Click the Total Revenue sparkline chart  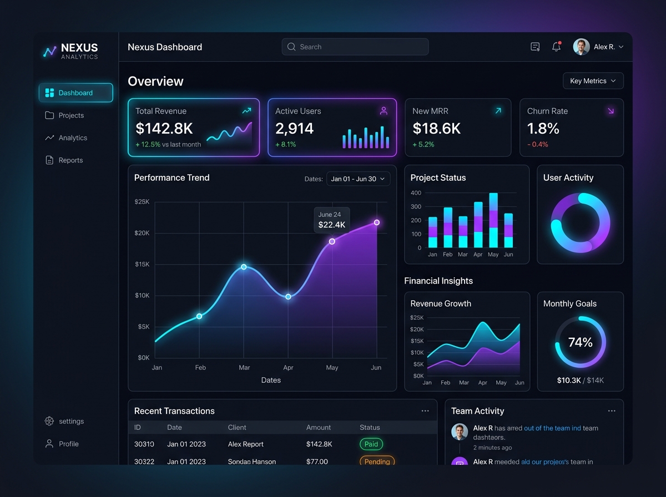(229, 134)
